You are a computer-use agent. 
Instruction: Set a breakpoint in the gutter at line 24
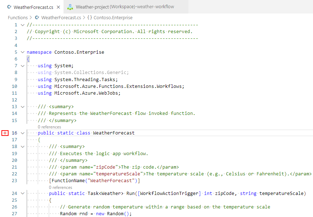pos(5,192)
